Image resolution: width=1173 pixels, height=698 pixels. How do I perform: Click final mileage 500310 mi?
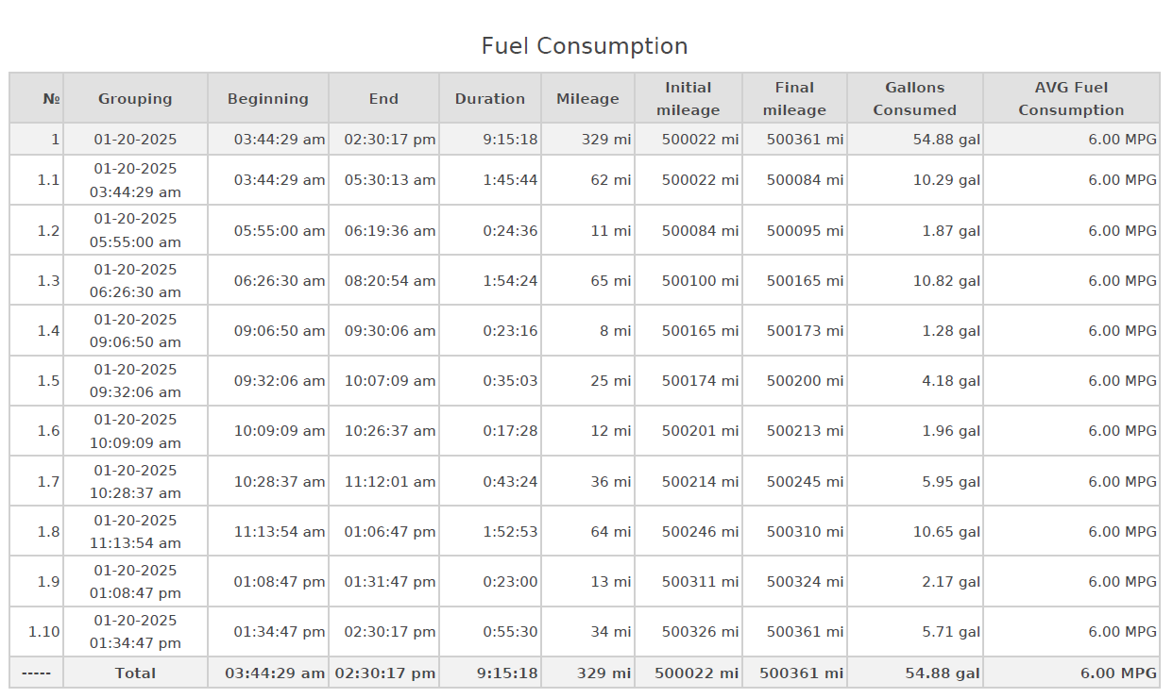(805, 532)
